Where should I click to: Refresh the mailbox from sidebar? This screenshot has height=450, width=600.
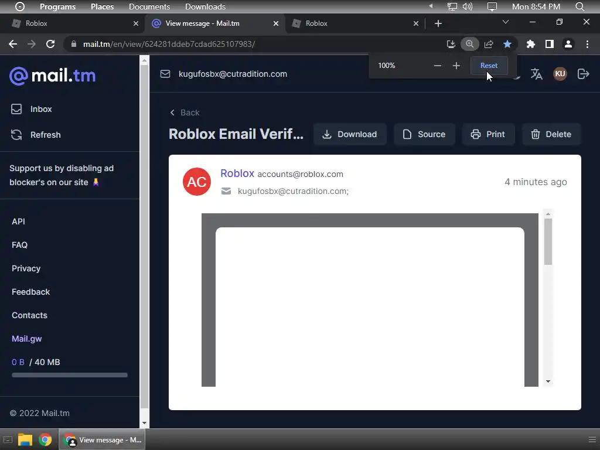(x=36, y=135)
